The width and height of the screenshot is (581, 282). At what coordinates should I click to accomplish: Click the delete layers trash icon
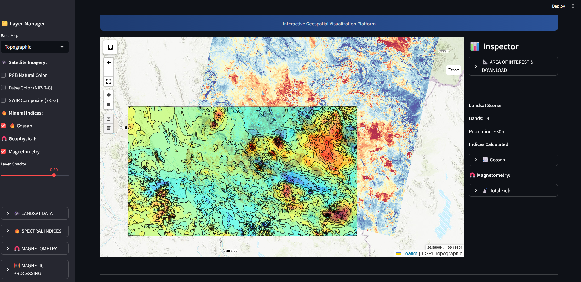click(x=109, y=128)
